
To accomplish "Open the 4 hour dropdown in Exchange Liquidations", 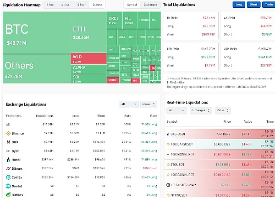I will [148, 104].
